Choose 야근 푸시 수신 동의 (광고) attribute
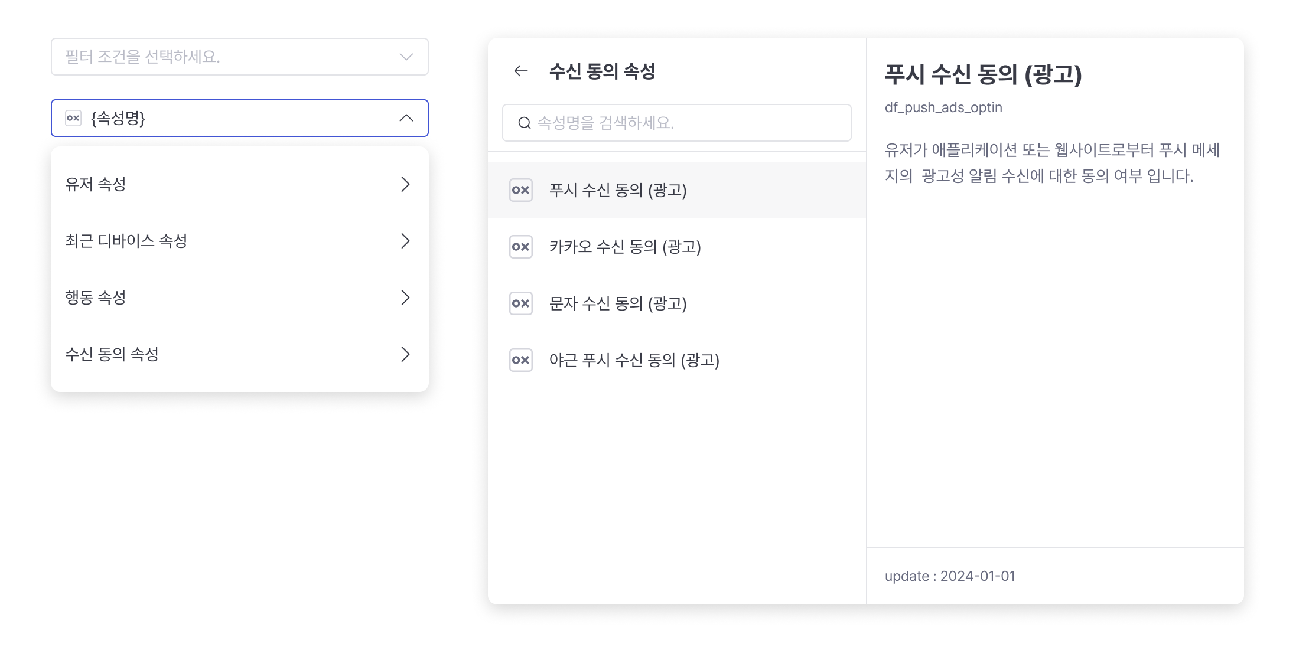 [677, 360]
